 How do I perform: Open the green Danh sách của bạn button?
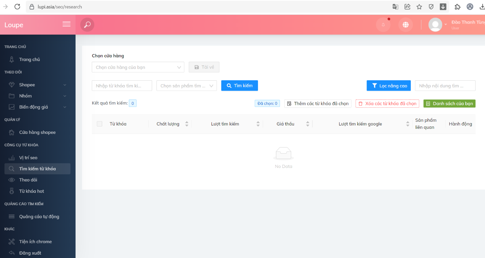[x=449, y=104]
